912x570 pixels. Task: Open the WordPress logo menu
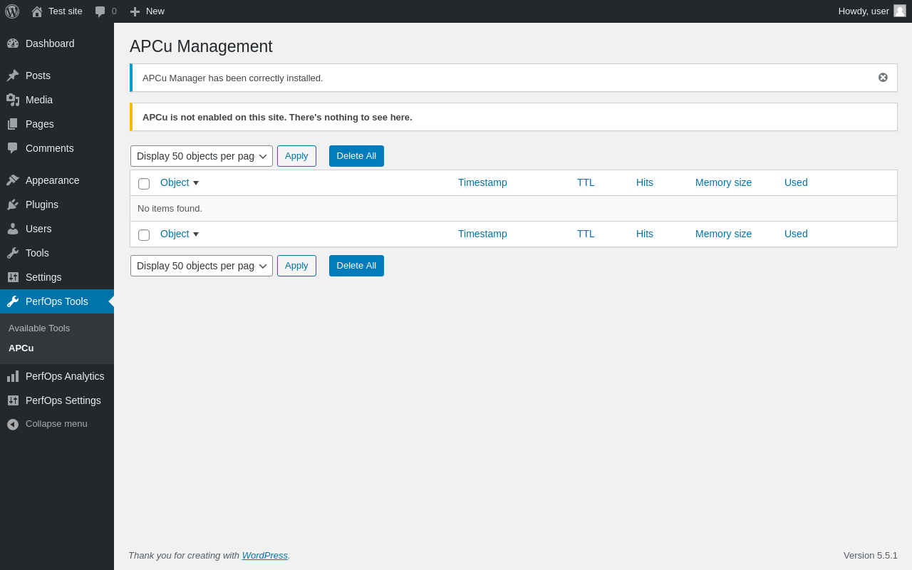pyautogui.click(x=12, y=11)
